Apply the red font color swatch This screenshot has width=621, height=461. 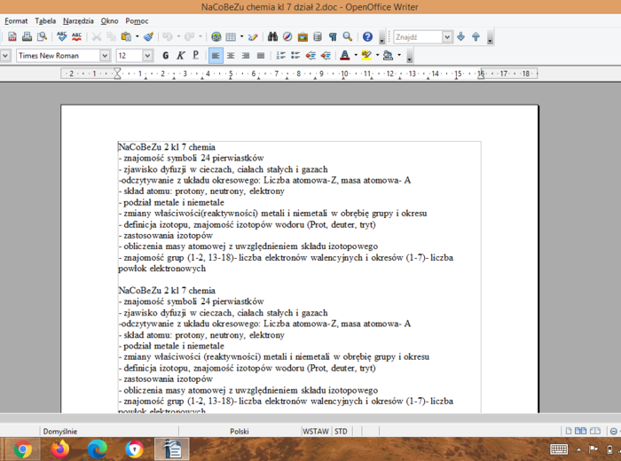click(344, 55)
